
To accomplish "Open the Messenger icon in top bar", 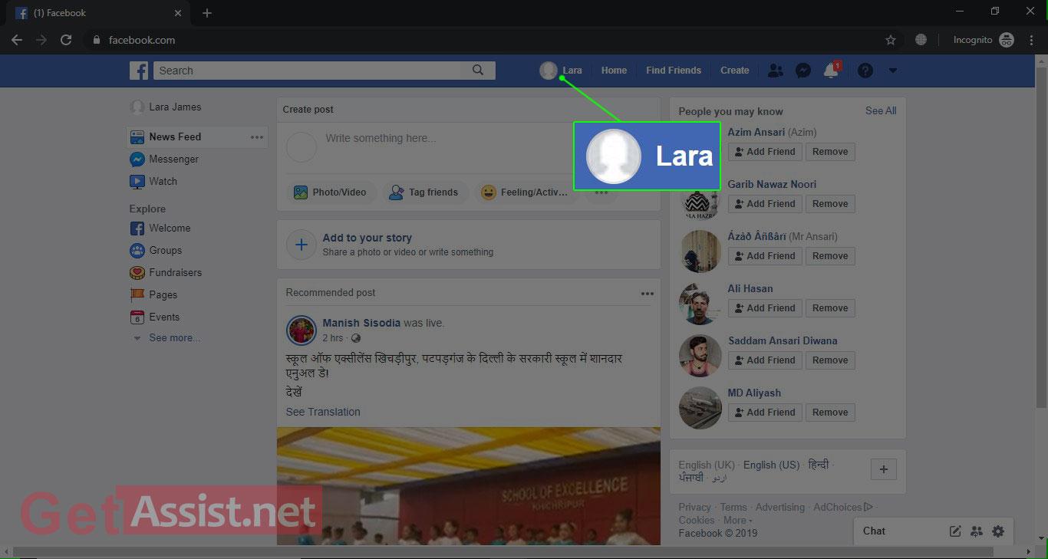I will click(x=803, y=71).
